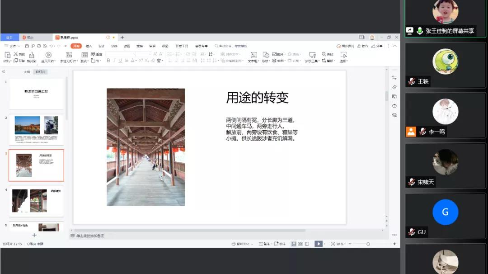
Task: Click the Format Painter brush icon
Action: pyautogui.click(x=31, y=55)
